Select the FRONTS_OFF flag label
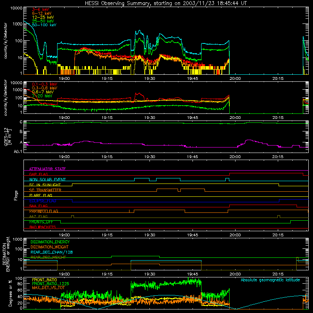 pyautogui.click(x=41, y=222)
